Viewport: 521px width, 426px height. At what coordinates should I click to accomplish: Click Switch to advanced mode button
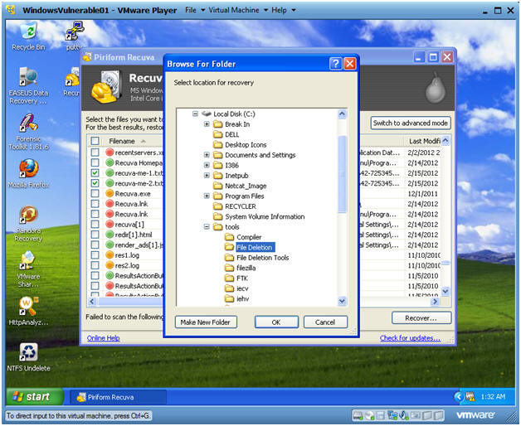pyautogui.click(x=411, y=123)
